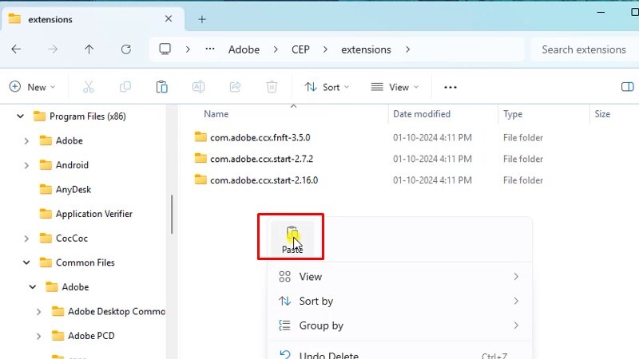Navigate to the Adobe breadcrumb

point(244,49)
